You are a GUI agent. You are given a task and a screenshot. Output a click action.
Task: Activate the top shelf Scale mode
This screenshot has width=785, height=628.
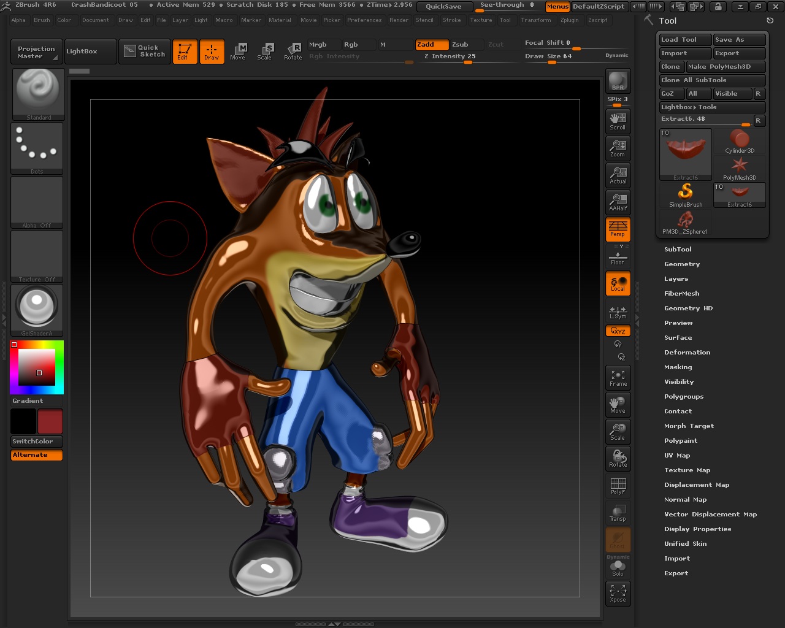265,52
